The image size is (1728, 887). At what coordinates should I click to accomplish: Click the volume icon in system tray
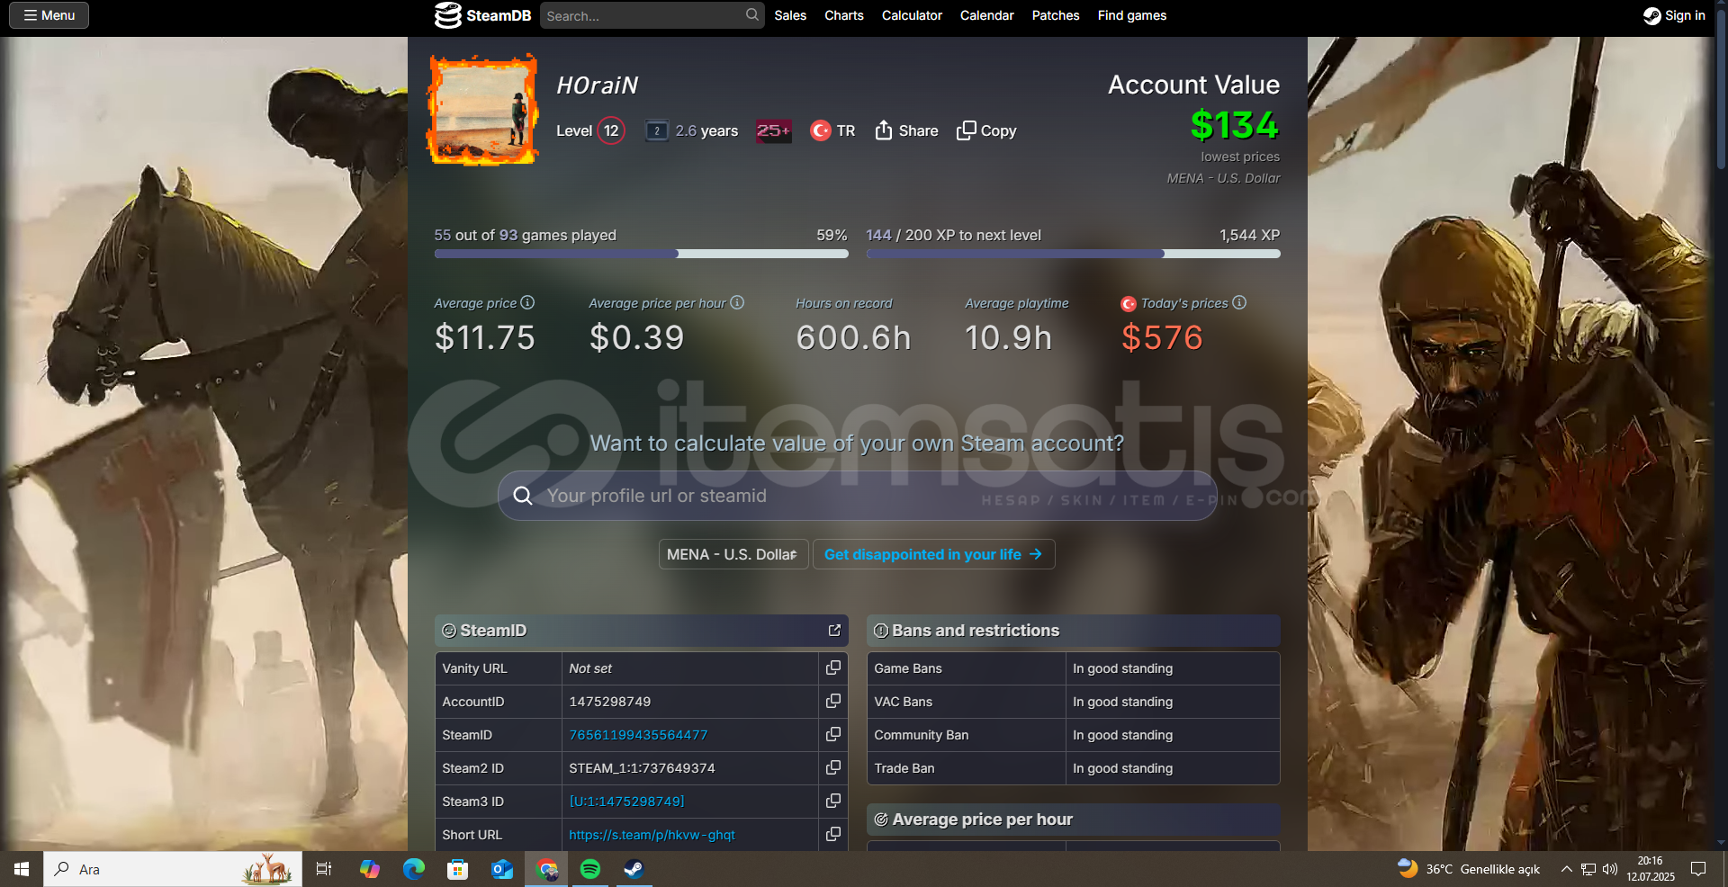pos(1610,869)
